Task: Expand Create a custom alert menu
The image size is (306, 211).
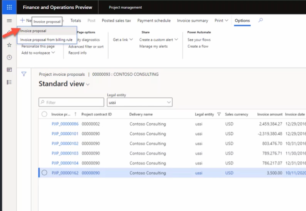Action: pyautogui.click(x=158, y=39)
